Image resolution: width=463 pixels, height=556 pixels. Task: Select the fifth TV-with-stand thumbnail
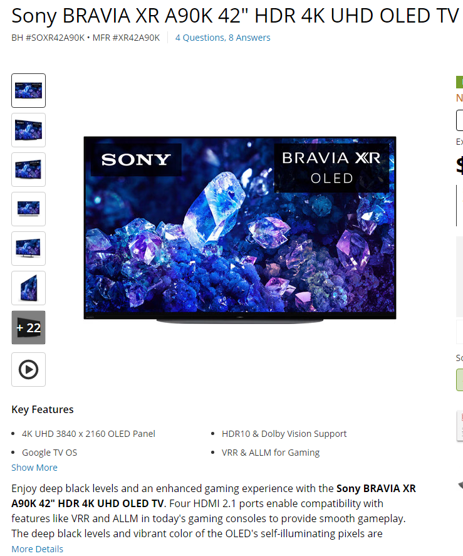[x=28, y=249]
